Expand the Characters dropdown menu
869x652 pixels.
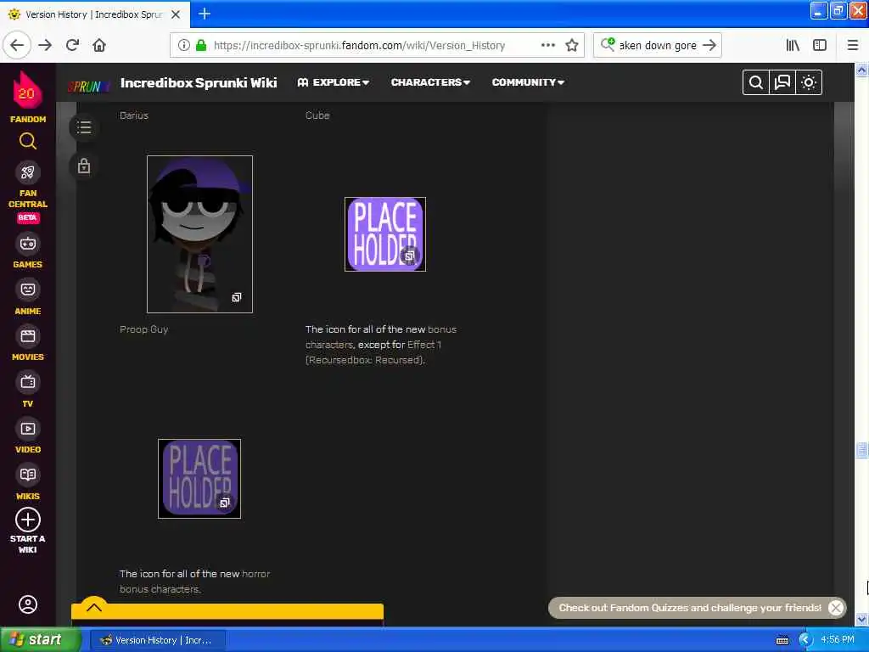tap(430, 82)
